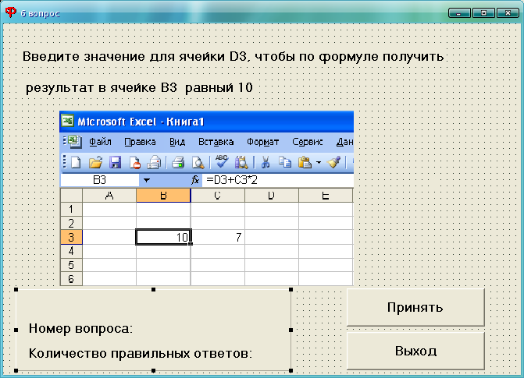
Task: Click the workbook document icon beside Файл
Action: pos(74,142)
